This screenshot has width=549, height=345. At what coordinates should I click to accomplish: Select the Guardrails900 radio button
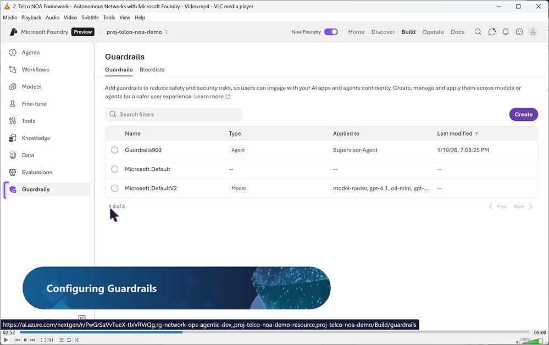(115, 149)
